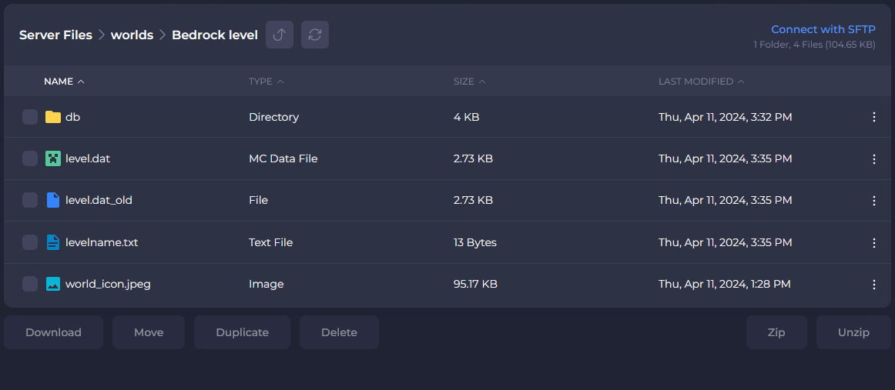Click the Unzip button
This screenshot has height=390, width=895.
coord(853,332)
